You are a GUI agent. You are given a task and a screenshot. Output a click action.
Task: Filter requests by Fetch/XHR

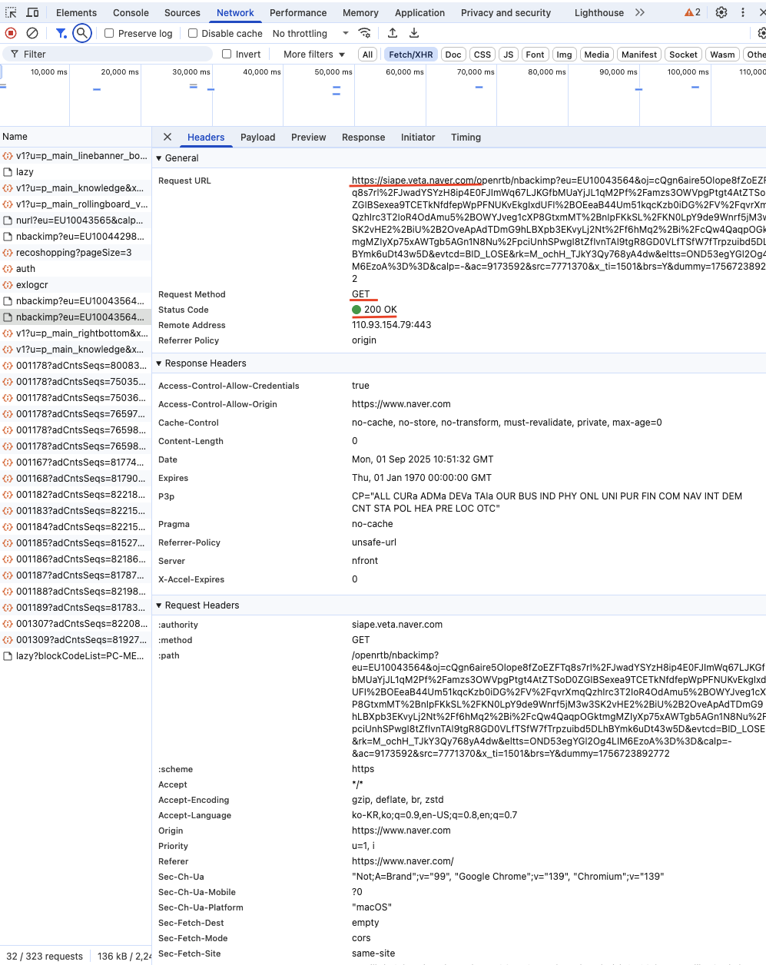[x=411, y=54]
